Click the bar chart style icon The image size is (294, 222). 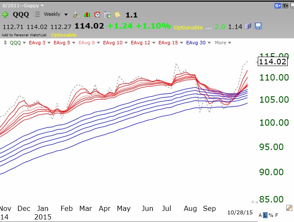click(87, 14)
